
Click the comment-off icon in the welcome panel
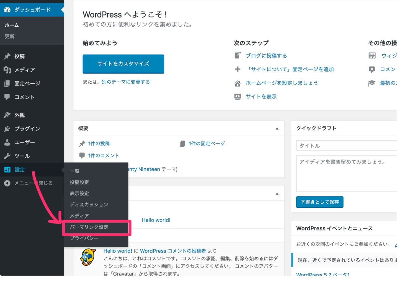pyautogui.click(x=372, y=69)
